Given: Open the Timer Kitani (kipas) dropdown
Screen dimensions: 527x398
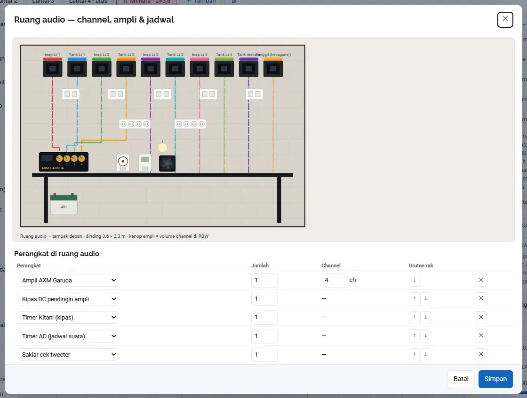Looking at the screenshot, I should [x=67, y=318].
